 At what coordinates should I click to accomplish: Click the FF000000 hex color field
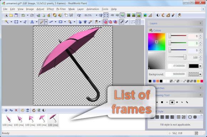(177, 66)
